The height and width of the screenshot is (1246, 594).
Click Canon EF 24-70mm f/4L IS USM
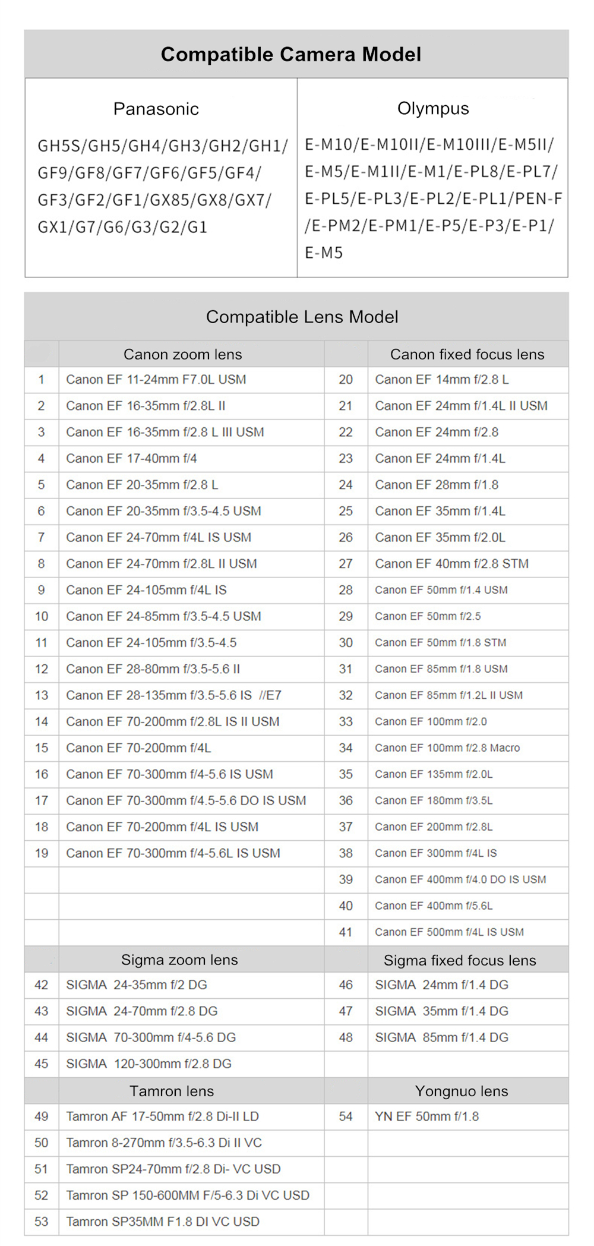point(158,537)
